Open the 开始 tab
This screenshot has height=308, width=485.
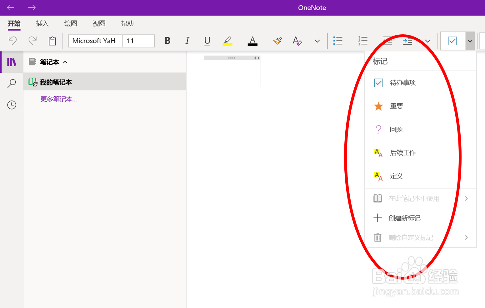tap(14, 24)
